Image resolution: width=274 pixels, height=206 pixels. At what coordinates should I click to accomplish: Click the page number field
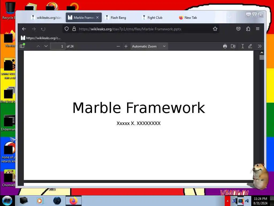coord(58,46)
